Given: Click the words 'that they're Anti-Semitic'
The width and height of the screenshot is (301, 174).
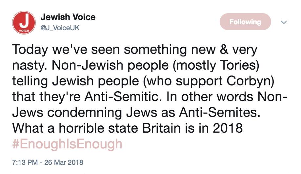Looking at the screenshot, I should 86,97.
